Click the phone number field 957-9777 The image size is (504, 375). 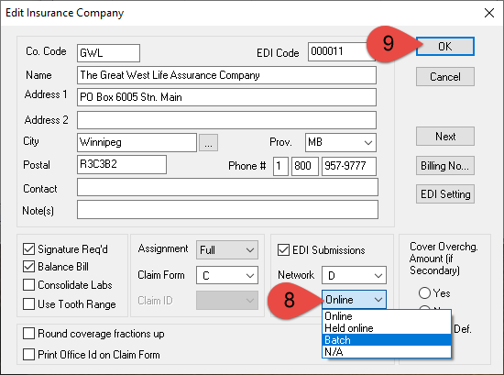[x=349, y=166]
